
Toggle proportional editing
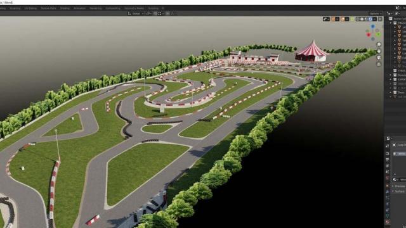pos(167,14)
